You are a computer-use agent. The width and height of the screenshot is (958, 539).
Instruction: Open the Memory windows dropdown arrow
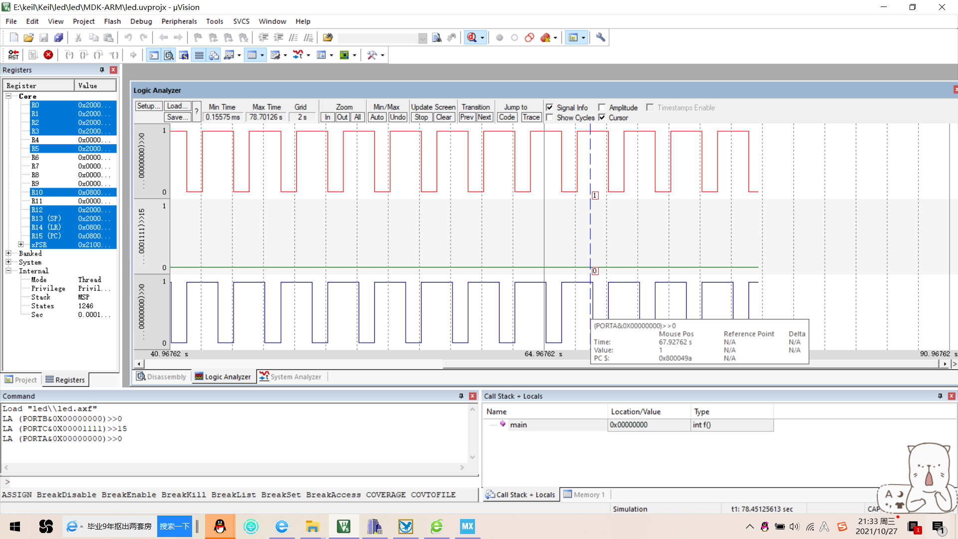tap(262, 55)
